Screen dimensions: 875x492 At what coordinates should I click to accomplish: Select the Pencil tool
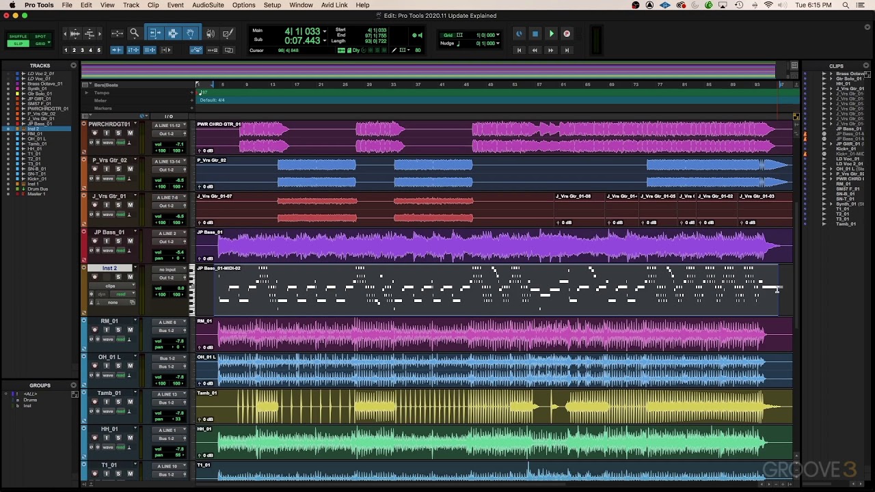click(228, 33)
